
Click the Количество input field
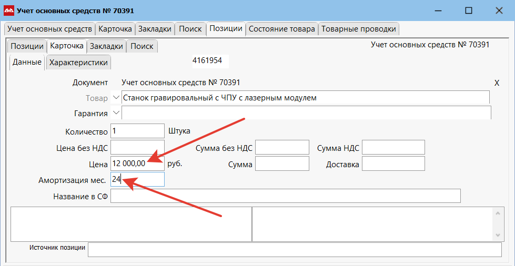[x=137, y=131]
